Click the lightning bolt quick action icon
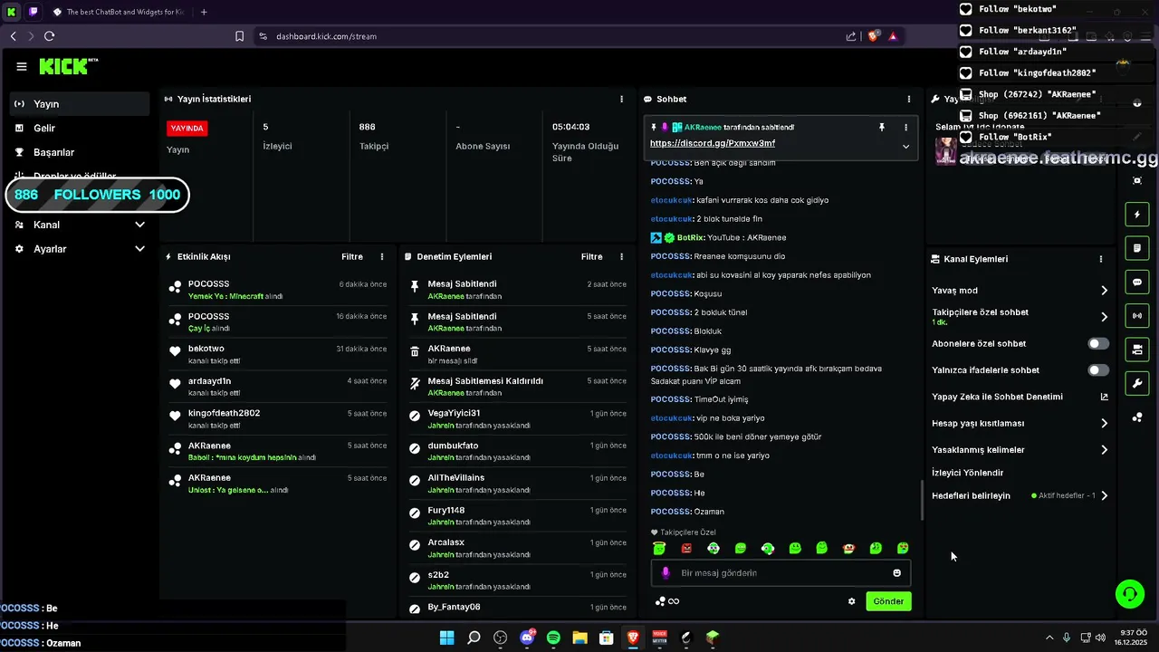The width and height of the screenshot is (1159, 652). click(1137, 215)
